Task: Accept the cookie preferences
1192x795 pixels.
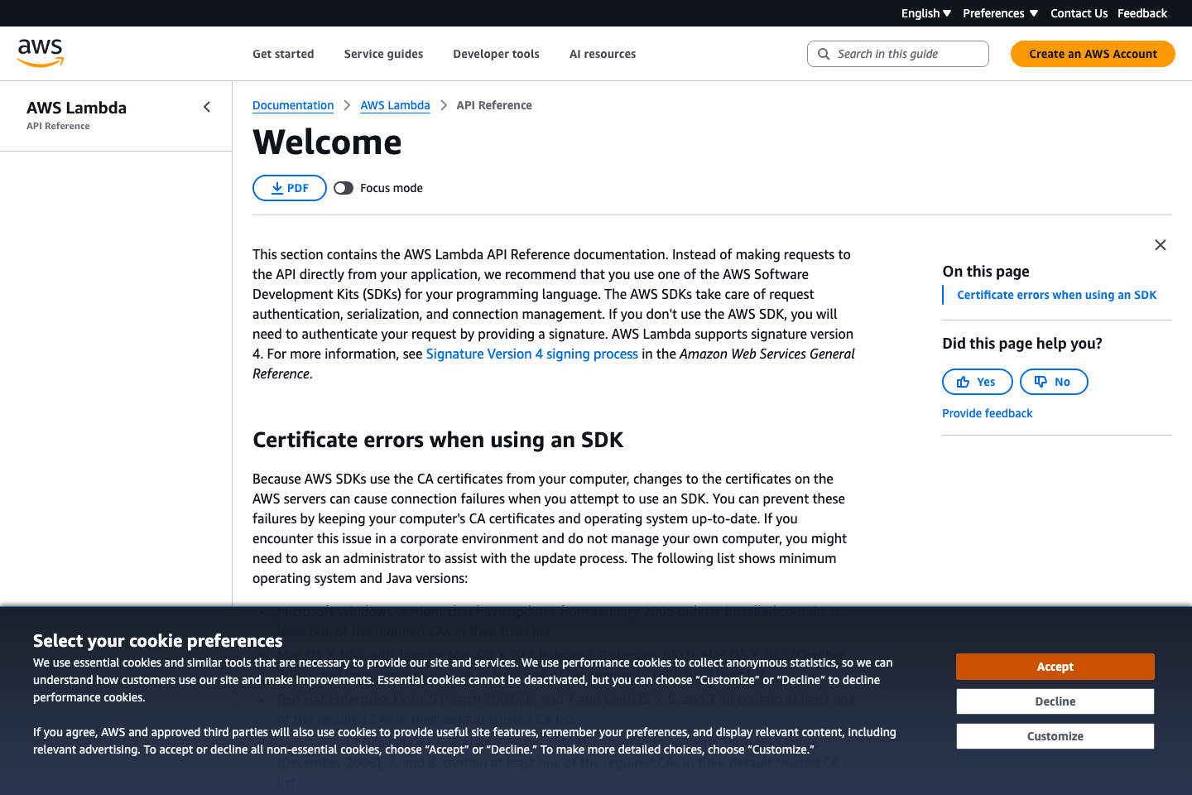Action: 1055,666
